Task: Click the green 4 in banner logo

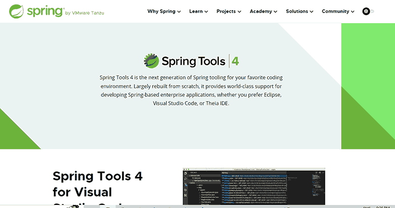Action: [235, 61]
